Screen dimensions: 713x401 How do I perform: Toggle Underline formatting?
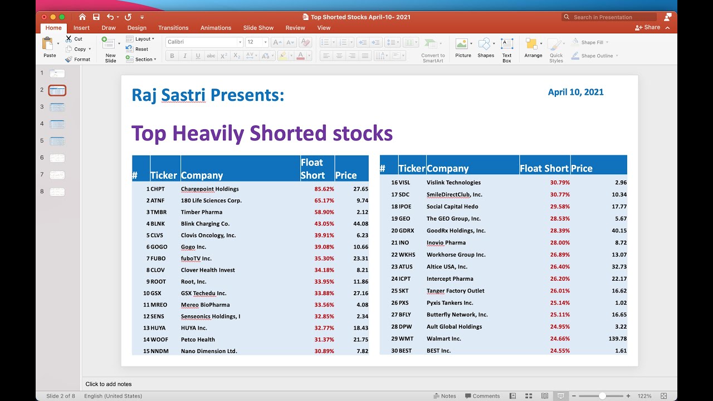198,56
